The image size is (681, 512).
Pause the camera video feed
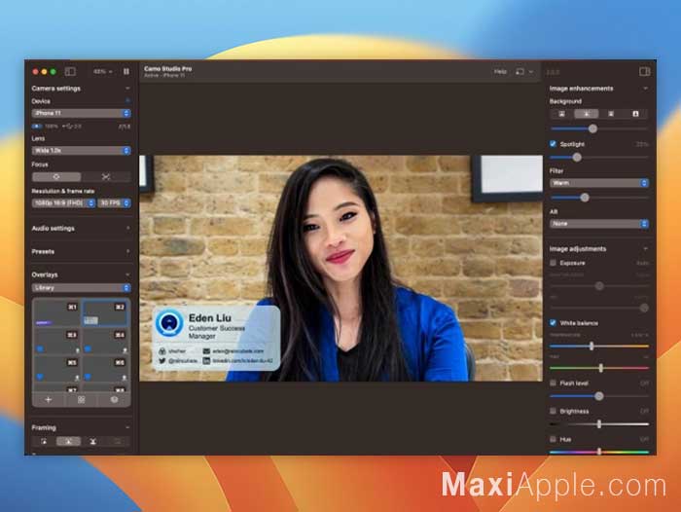point(125,71)
